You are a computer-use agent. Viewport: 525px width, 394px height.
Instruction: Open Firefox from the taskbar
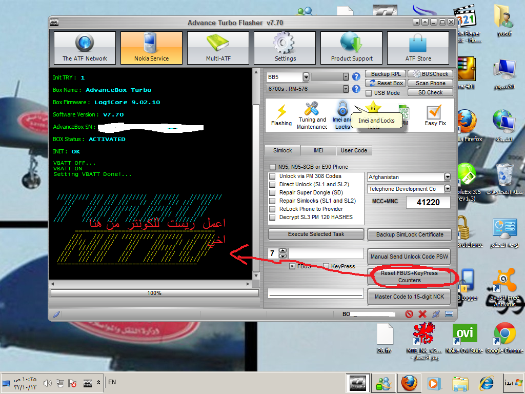(409, 383)
